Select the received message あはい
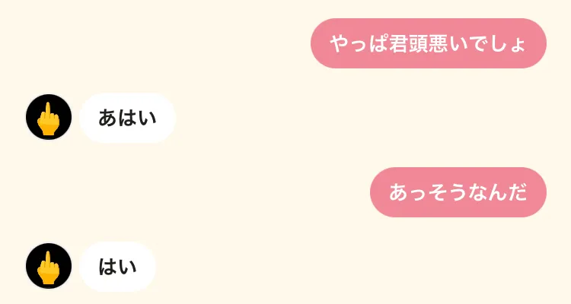571x304 pixels. tap(128, 118)
